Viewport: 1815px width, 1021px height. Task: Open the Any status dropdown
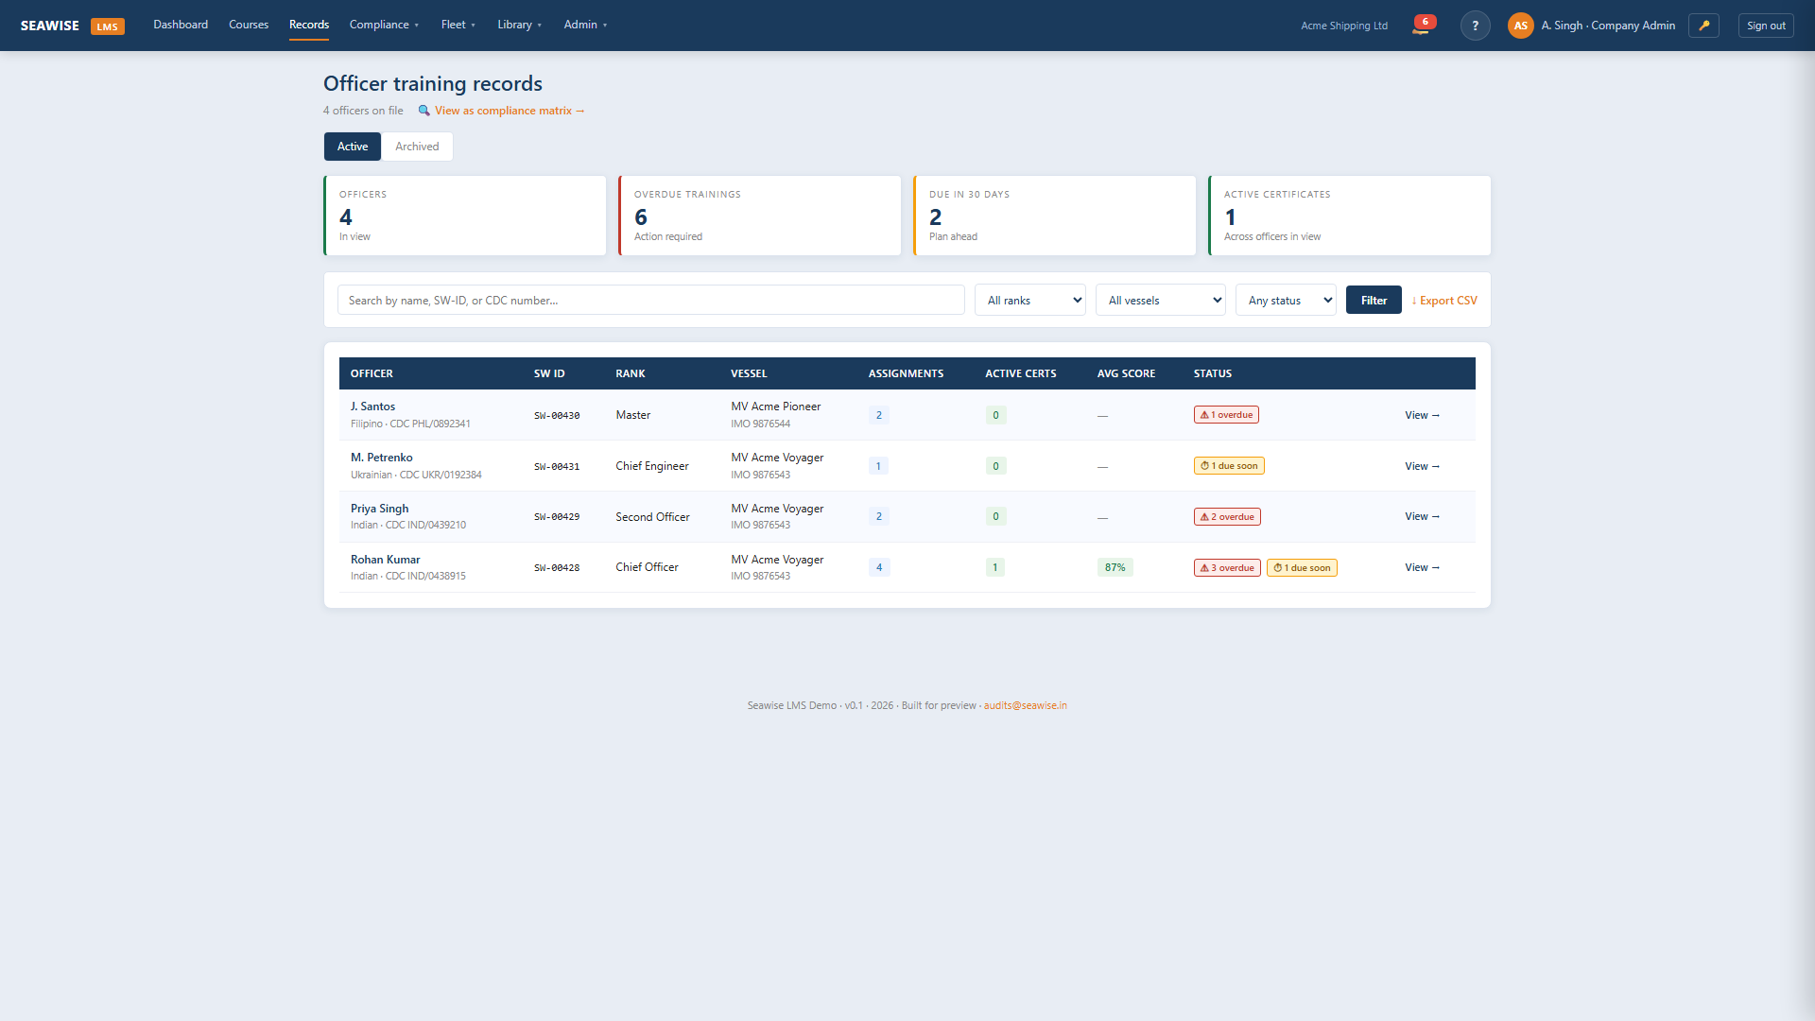click(x=1286, y=301)
